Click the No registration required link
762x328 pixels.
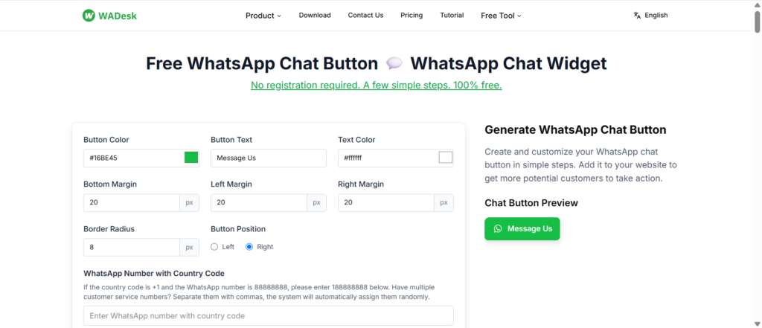tap(376, 86)
